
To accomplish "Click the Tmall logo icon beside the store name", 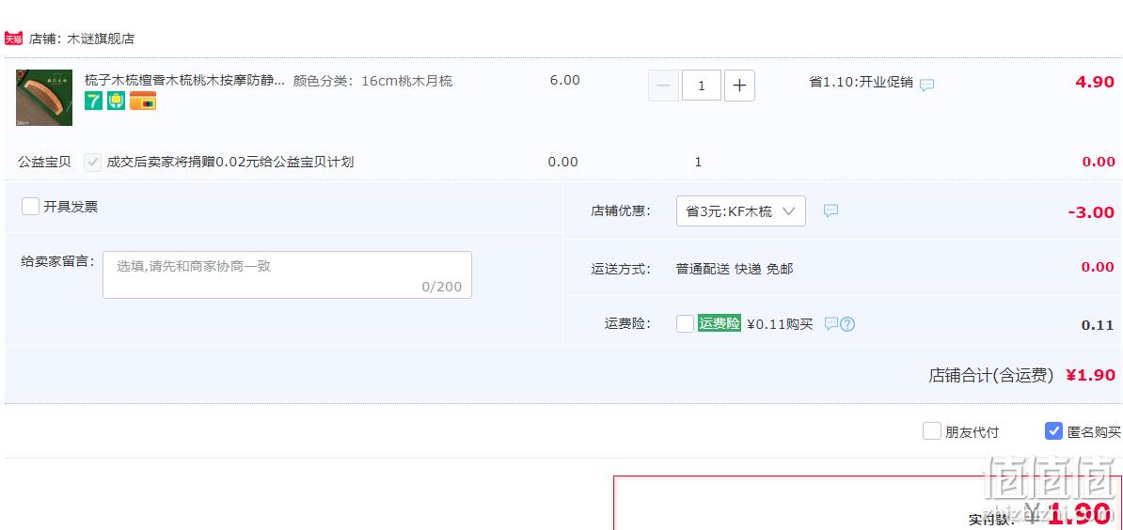I will click(x=13, y=38).
